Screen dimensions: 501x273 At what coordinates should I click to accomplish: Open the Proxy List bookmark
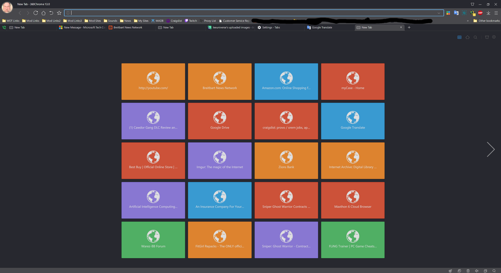coord(208,21)
